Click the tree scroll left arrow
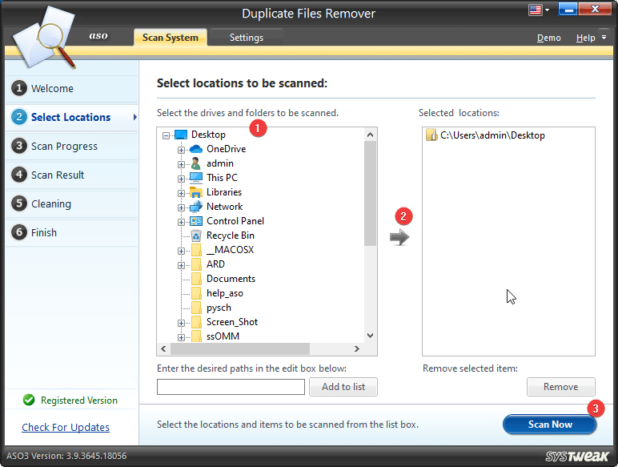Screen dimensions: 618x467 (163, 349)
